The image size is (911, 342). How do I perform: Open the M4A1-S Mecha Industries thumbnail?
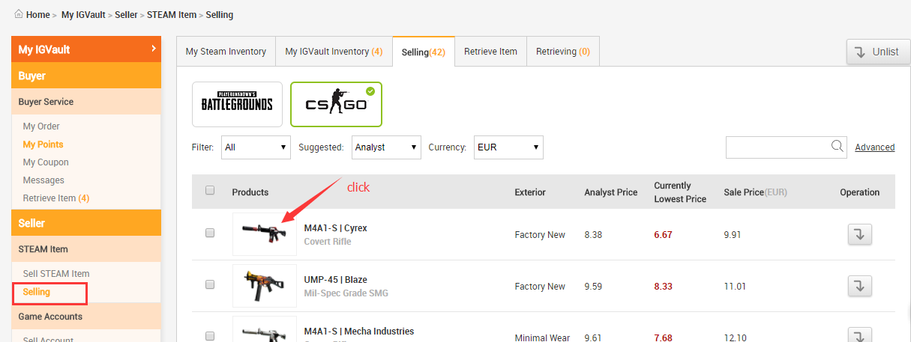[x=265, y=329]
